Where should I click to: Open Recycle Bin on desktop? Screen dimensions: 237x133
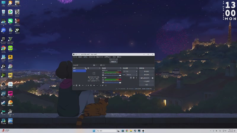pyautogui.click(x=3, y=12)
